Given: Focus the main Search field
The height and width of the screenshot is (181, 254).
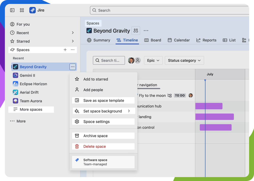Looking at the screenshot, I should tap(169, 10).
